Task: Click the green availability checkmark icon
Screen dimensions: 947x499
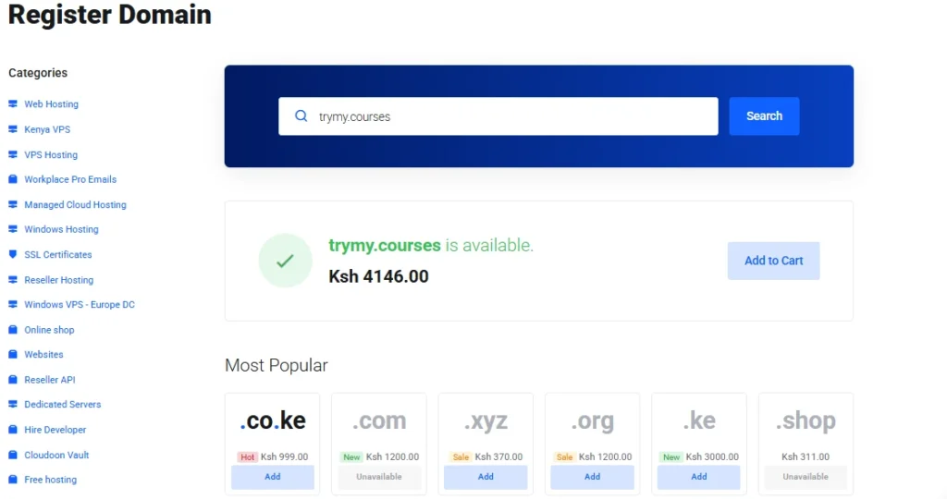Action: coord(285,261)
